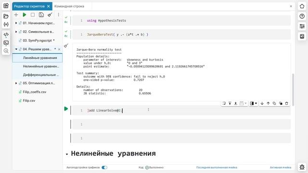Open the apps grid icon in left sidebar

[x=6, y=6]
